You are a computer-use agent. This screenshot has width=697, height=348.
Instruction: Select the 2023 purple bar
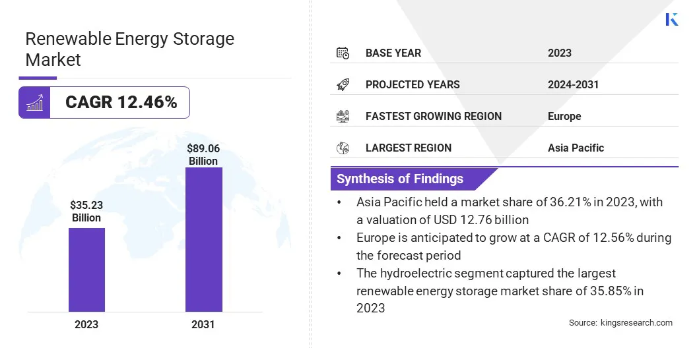[86, 270]
